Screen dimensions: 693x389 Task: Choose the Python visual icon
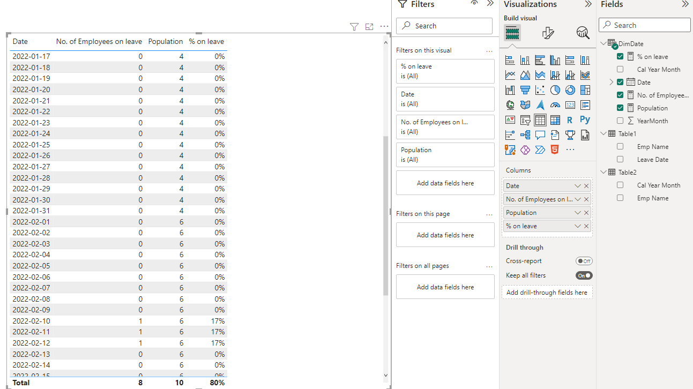585,120
